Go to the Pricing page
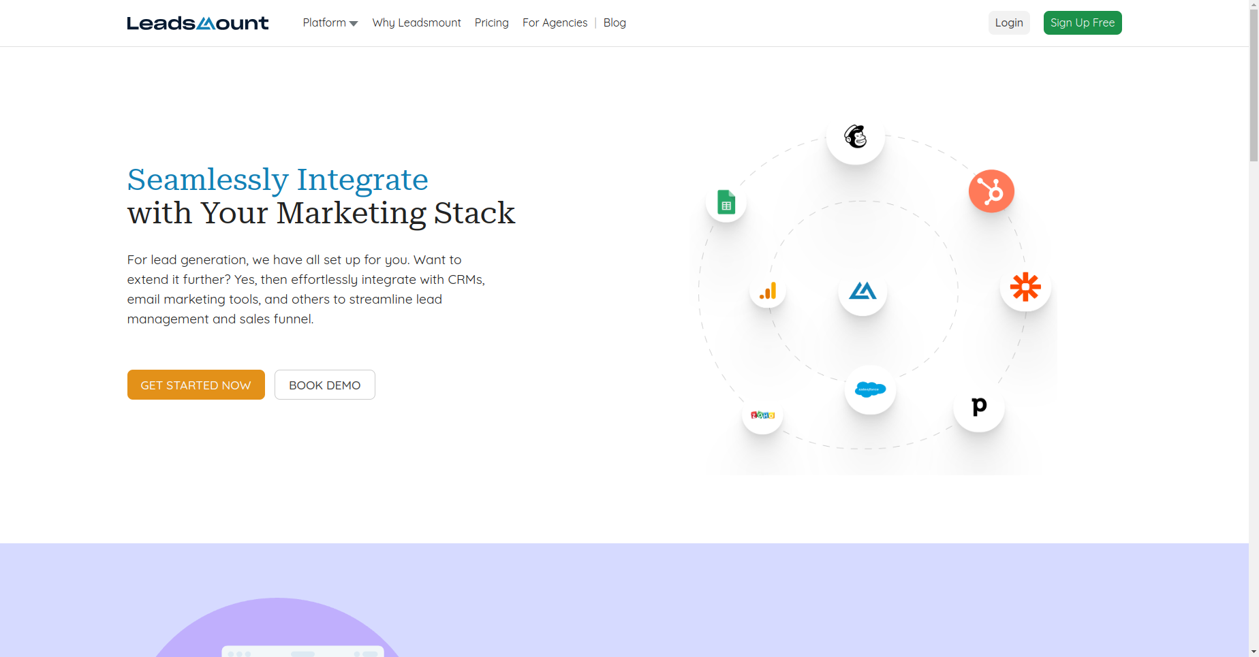Image resolution: width=1259 pixels, height=657 pixels. (x=492, y=23)
